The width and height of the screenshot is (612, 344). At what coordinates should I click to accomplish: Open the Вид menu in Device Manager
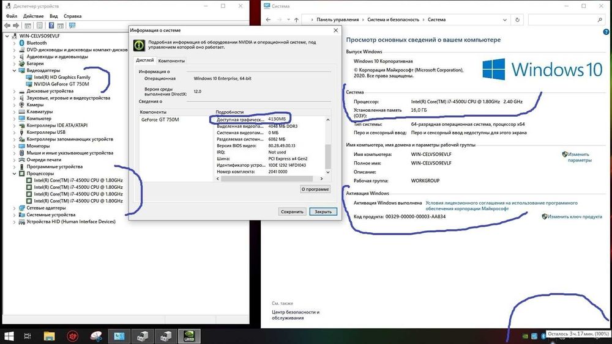coord(53,16)
